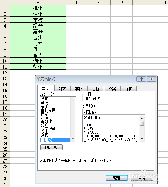
Task: Select cell containing 温州
Action: click(38, 14)
